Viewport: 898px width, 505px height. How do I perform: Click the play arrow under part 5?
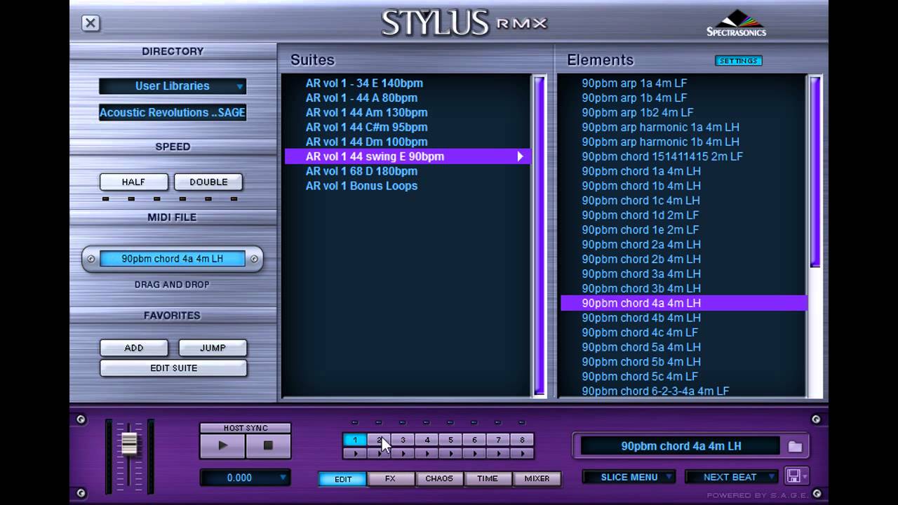450,453
